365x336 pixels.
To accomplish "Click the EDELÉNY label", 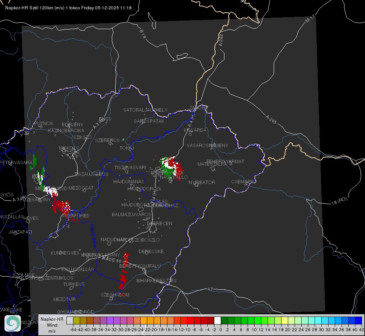I will pos(73,125).
